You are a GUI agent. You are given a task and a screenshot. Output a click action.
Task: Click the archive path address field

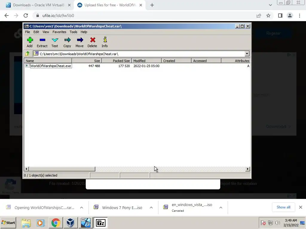(x=139, y=54)
